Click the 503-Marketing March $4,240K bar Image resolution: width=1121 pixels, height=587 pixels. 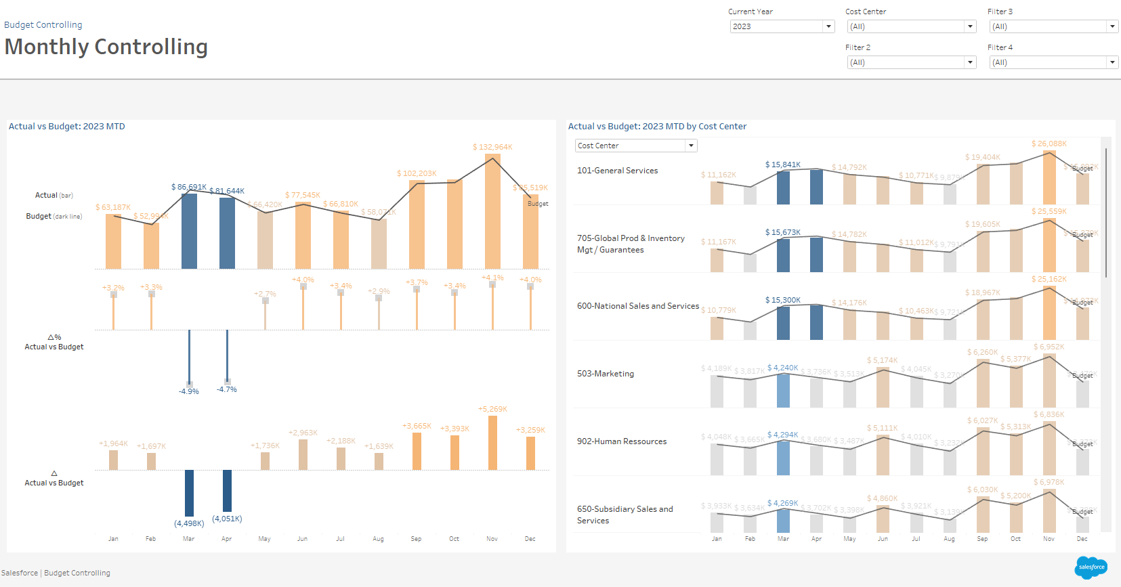click(x=783, y=391)
